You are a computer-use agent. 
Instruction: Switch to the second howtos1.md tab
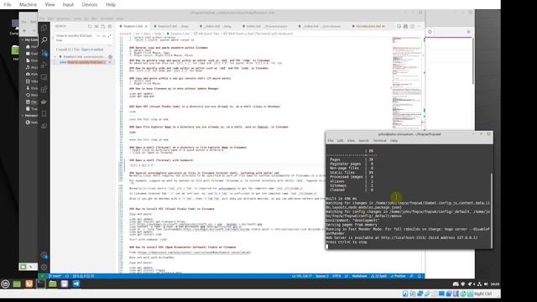pyautogui.click(x=173, y=26)
